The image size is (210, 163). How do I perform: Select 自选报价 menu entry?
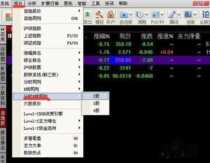pyautogui.click(x=47, y=11)
